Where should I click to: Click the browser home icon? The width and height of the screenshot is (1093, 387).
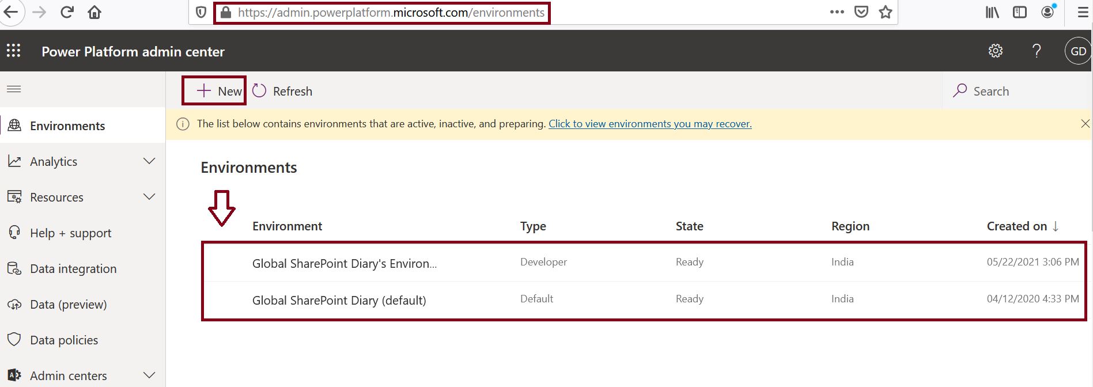tap(94, 12)
